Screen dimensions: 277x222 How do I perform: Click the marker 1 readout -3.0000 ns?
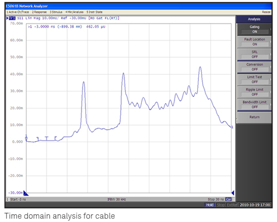tap(44, 27)
